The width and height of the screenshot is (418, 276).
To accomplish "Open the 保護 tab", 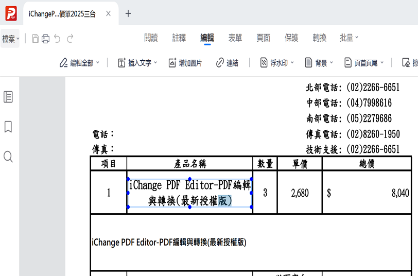I will pyautogui.click(x=291, y=38).
